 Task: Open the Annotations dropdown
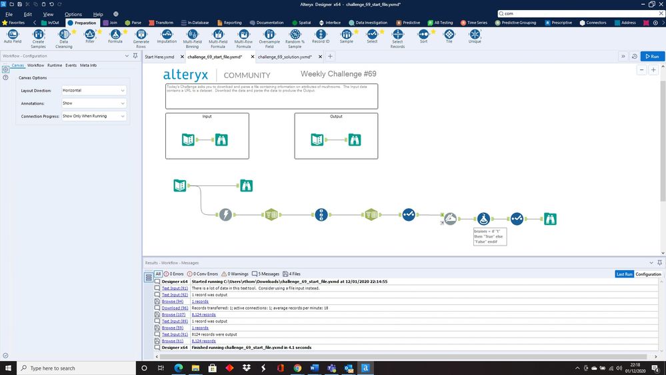[93, 103]
